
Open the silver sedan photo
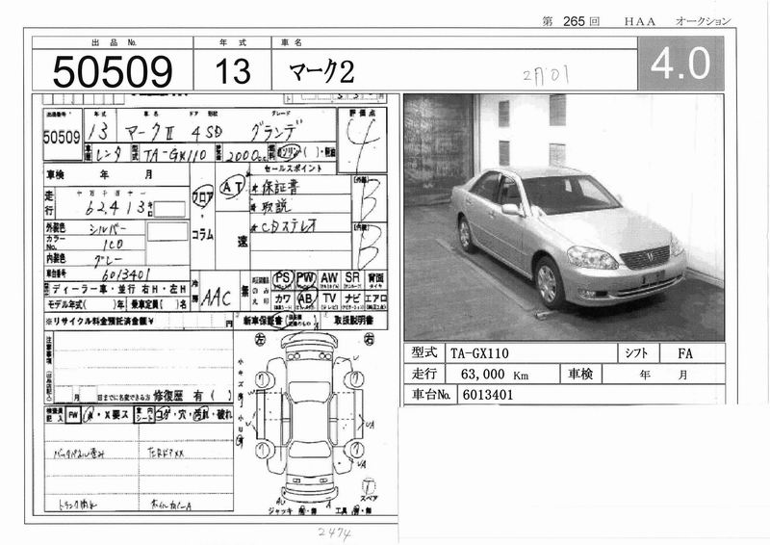564,218
